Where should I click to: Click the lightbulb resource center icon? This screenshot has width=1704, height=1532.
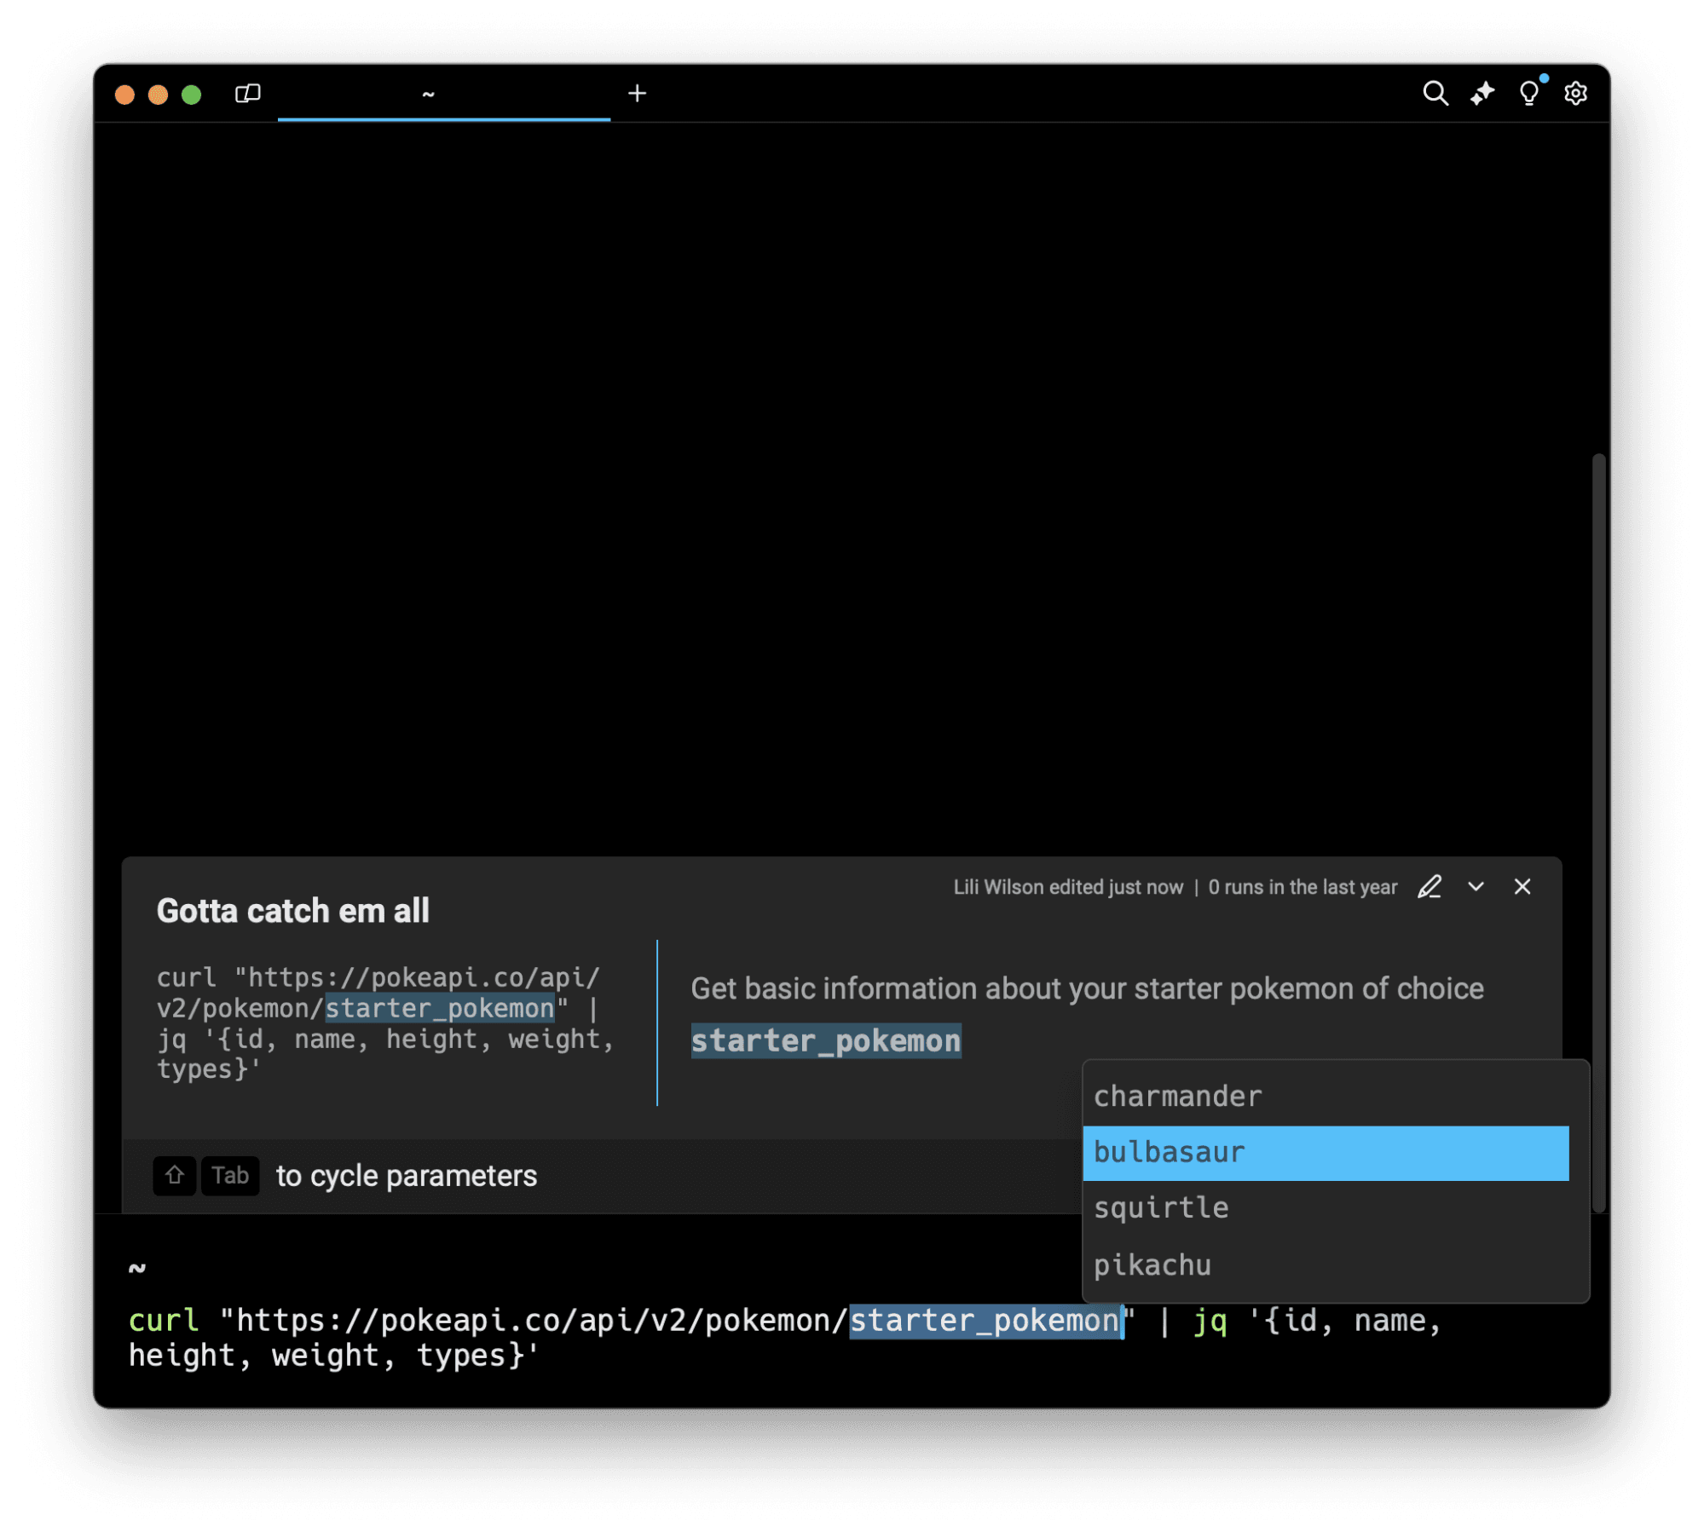[1528, 93]
